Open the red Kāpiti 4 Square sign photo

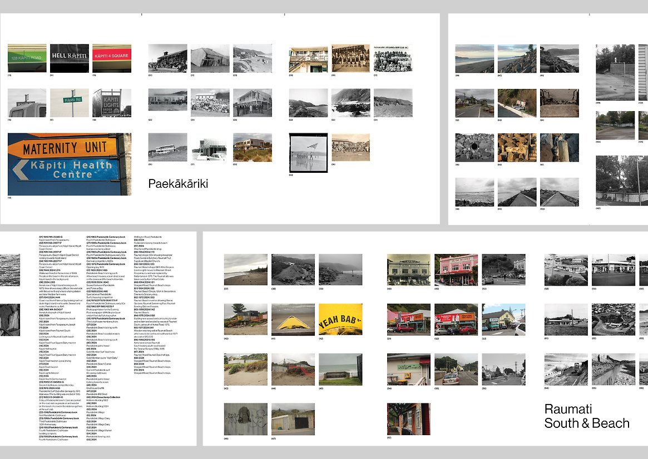click(112, 58)
